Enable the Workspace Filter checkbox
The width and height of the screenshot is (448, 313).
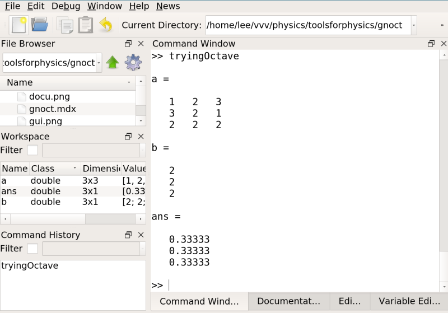(32, 150)
